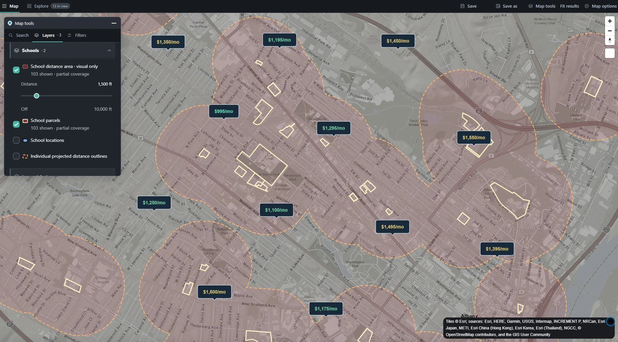The image size is (618, 342).
Task: Select the $1,450/mo price marker
Action: click(x=398, y=41)
